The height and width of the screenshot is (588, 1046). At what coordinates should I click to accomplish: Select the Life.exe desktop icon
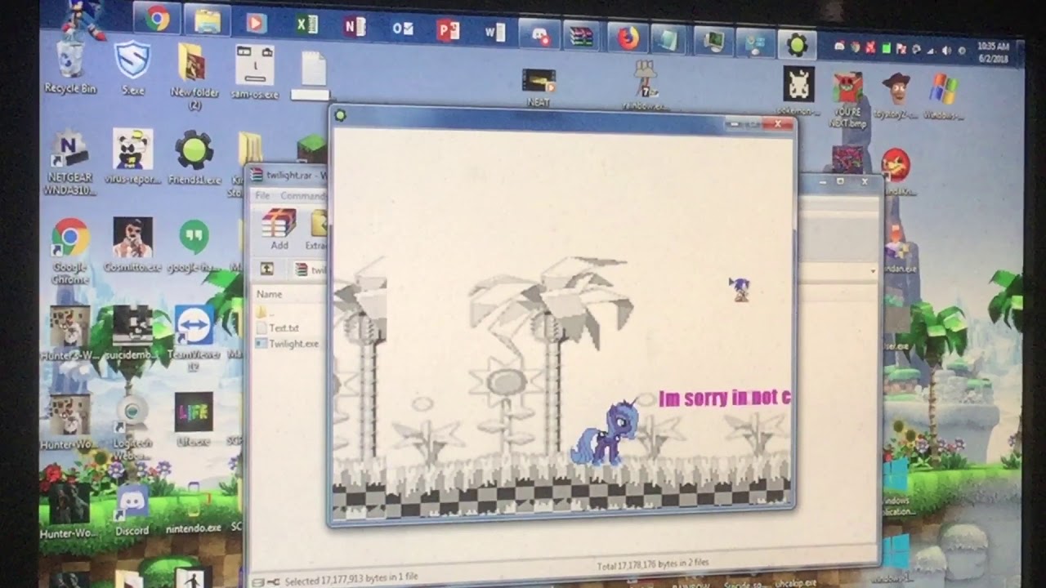click(194, 419)
